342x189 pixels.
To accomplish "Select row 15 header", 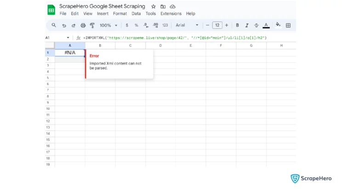I will pyautogui.click(x=50, y=140).
